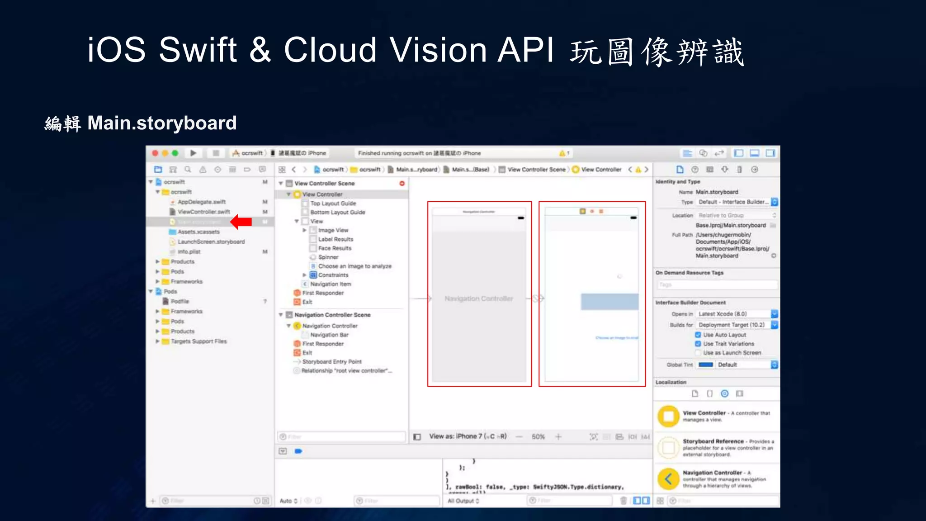This screenshot has height=521, width=926.
Task: Select Label Results in document outline
Action: coord(335,239)
